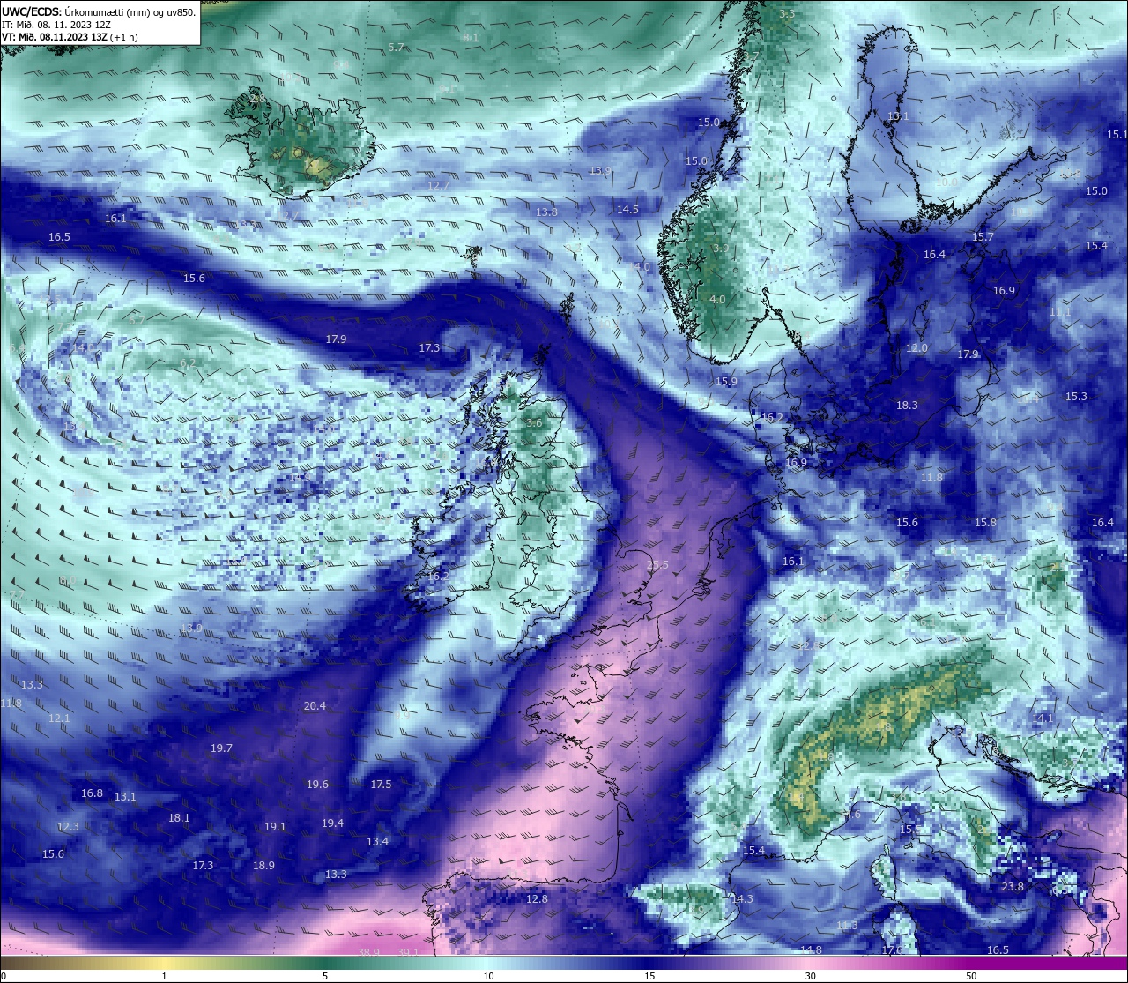Click the 20.4 value label
This screenshot has width=1128, height=983.
coord(315,705)
